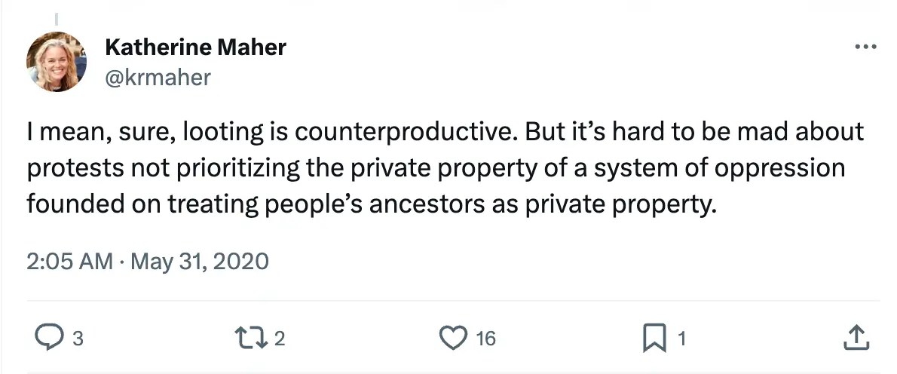Click the bookmark count of 1
The height and width of the screenshot is (374, 897).
tap(681, 339)
